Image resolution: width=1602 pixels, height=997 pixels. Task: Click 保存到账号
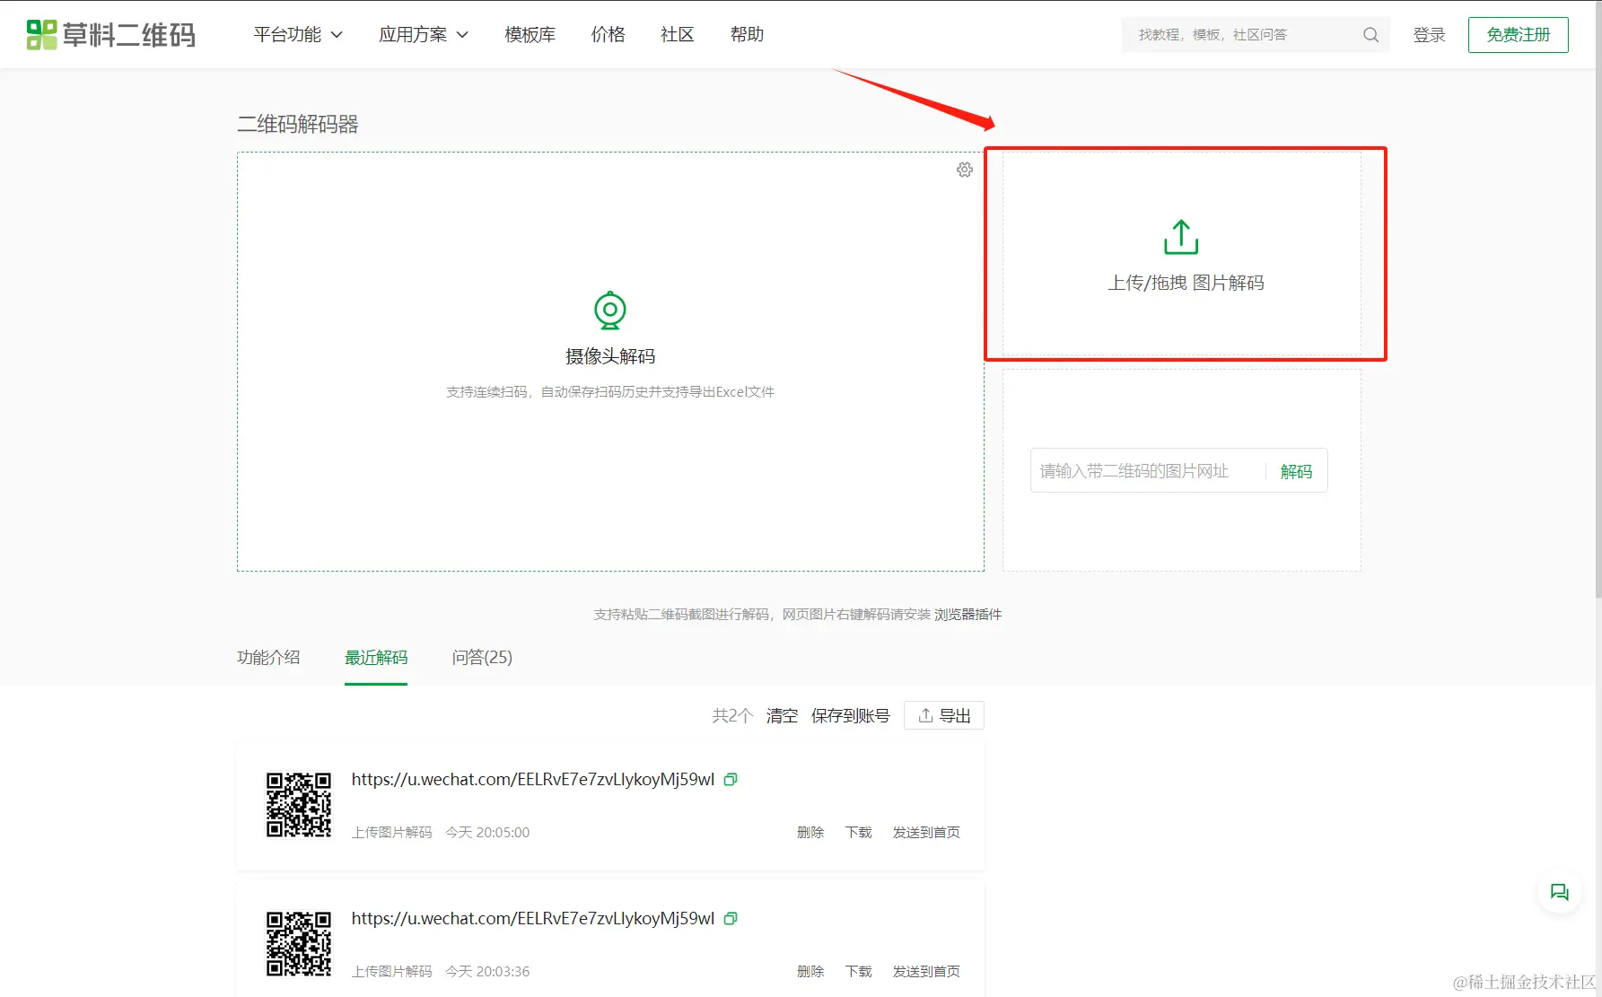850,715
